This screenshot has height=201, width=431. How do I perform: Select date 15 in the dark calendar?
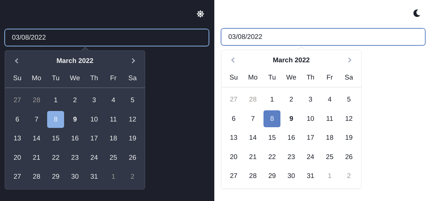(56, 138)
